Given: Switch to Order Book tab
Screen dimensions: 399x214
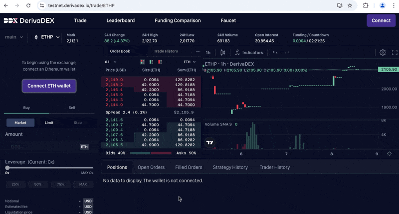Looking at the screenshot, I should coord(120,51).
